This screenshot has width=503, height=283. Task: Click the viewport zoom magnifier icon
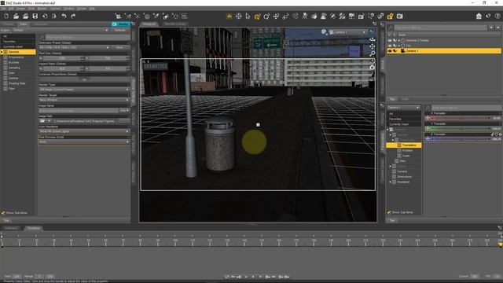click(372, 53)
